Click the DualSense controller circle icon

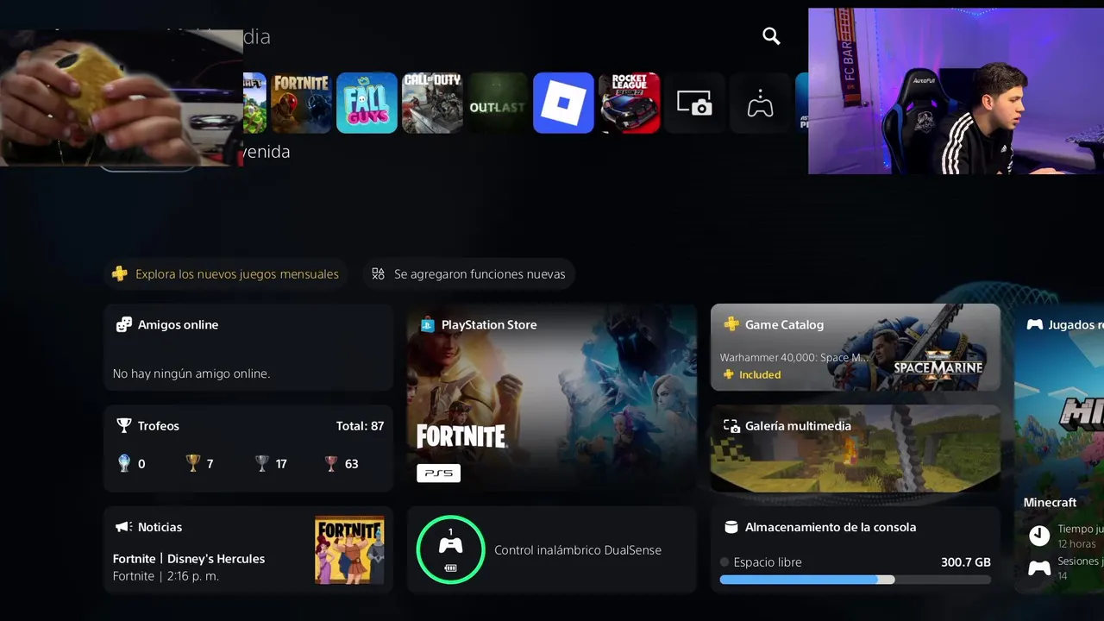click(450, 549)
